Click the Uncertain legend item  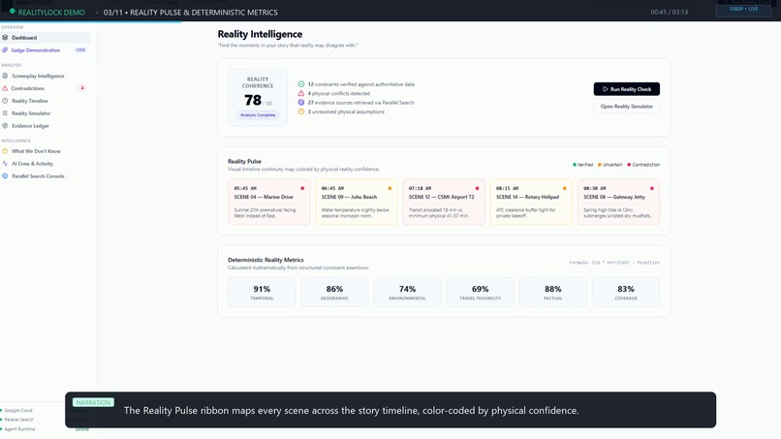610,165
